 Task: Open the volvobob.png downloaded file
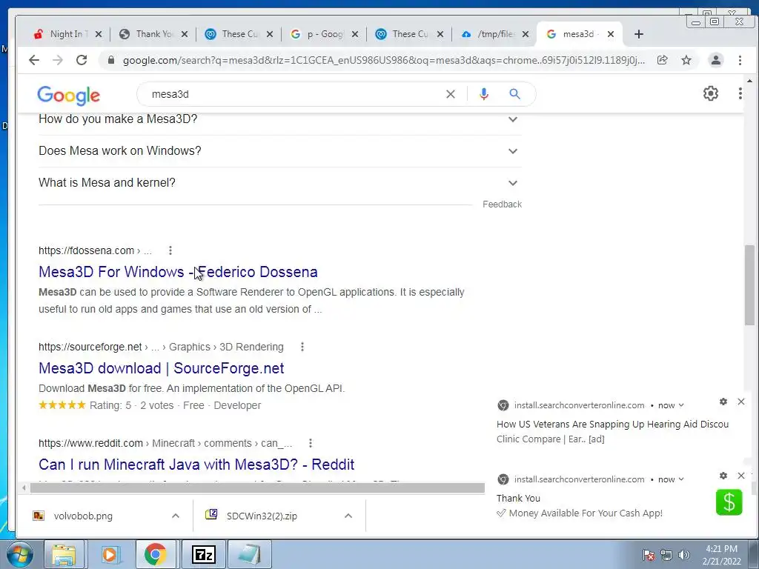tap(83, 516)
